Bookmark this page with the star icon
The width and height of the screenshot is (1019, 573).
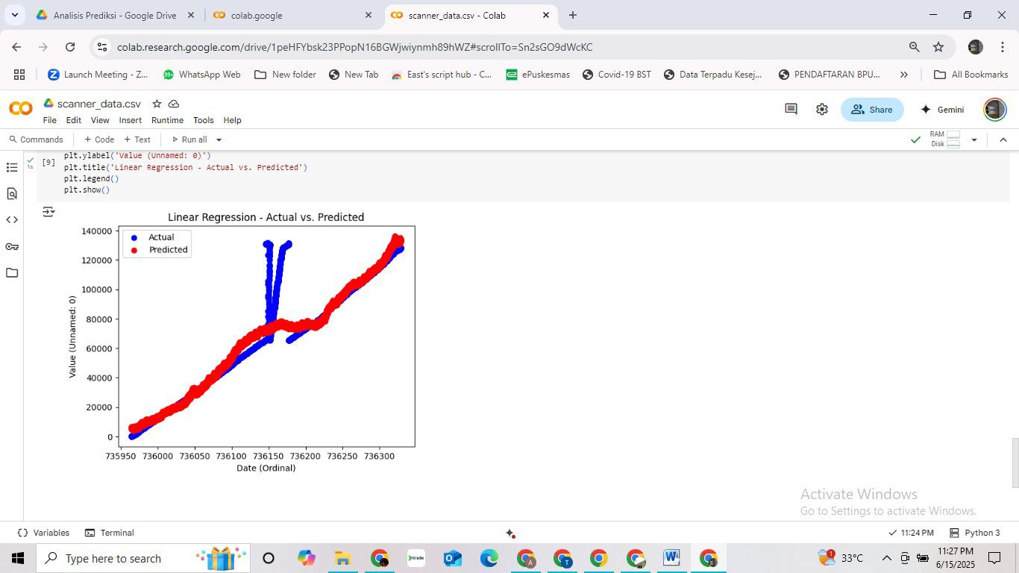point(938,47)
